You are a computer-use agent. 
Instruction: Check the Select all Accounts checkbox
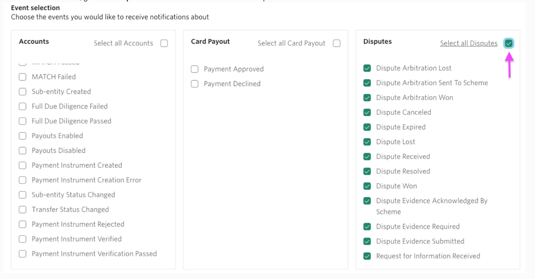pyautogui.click(x=164, y=43)
